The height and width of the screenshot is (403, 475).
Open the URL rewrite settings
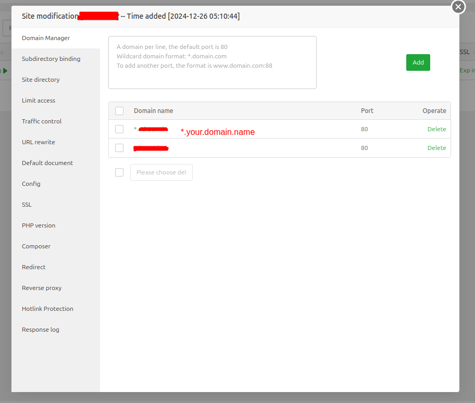pyautogui.click(x=39, y=142)
